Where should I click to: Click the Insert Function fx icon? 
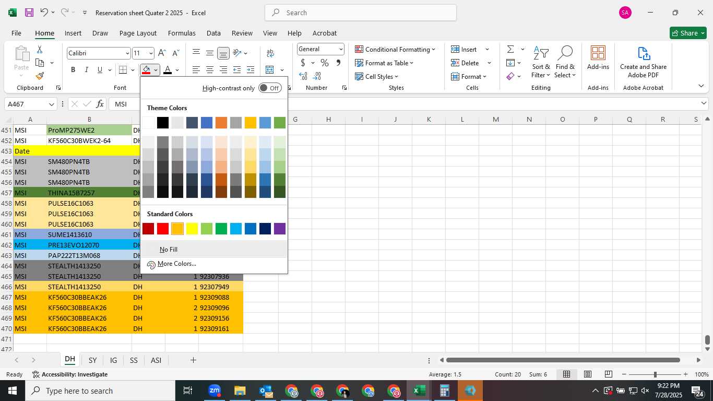100,104
